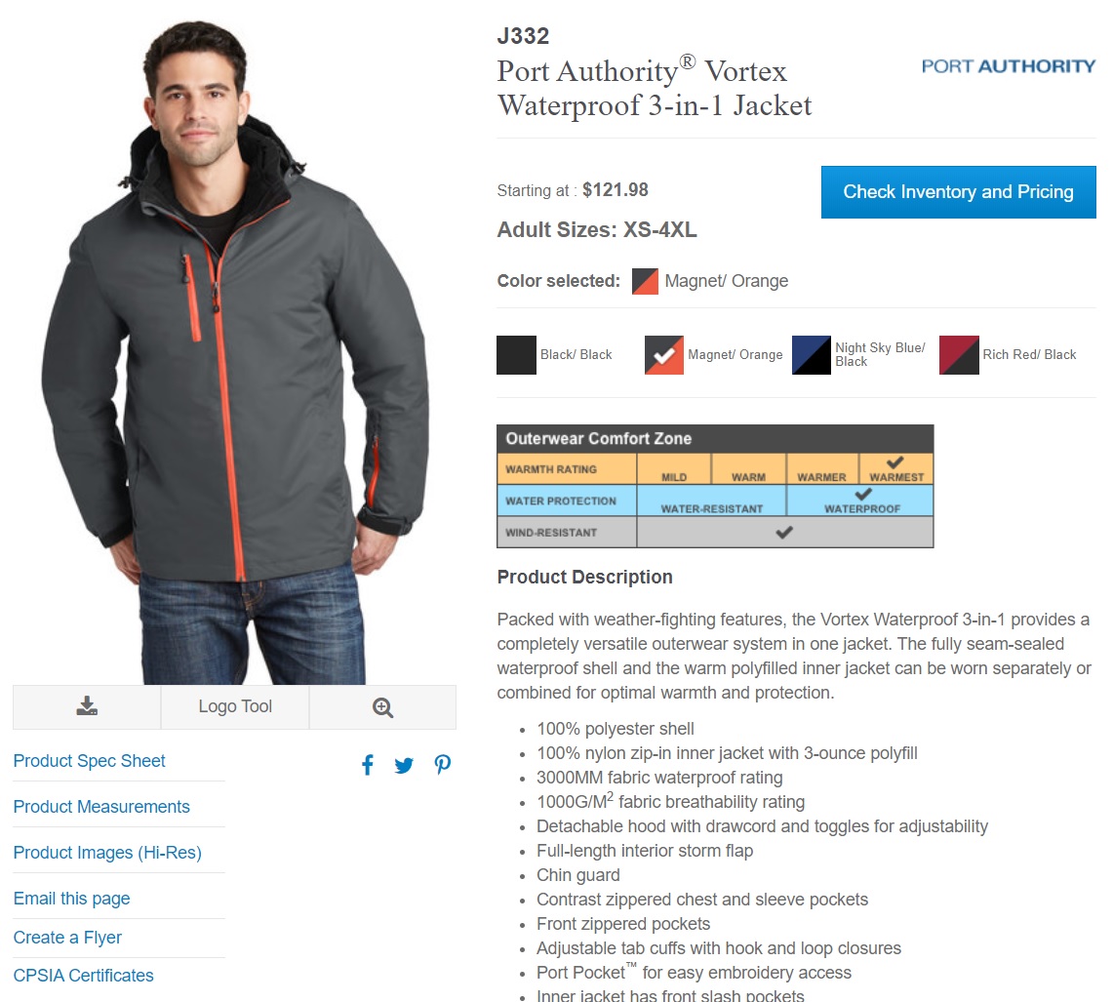The width and height of the screenshot is (1113, 1002).
Task: Select the Rich Red/ Black swatch
Action: [x=959, y=355]
